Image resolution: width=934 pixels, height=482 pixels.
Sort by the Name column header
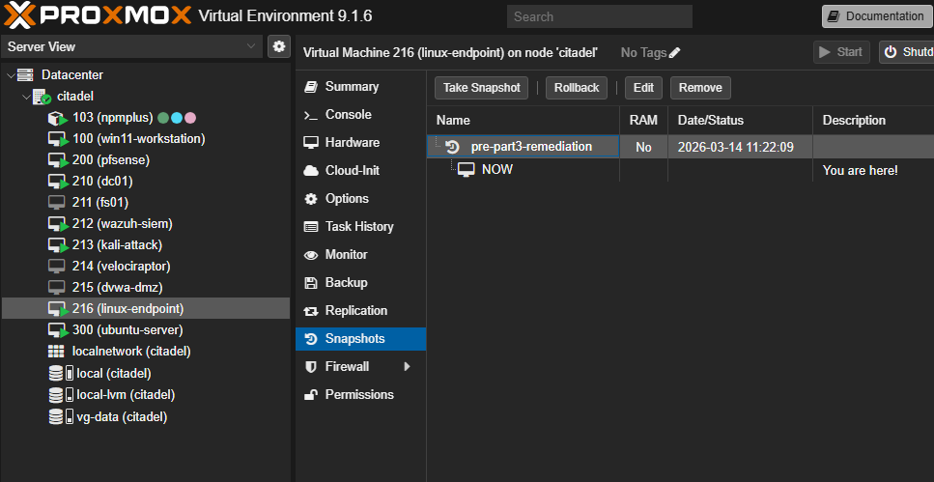point(523,121)
